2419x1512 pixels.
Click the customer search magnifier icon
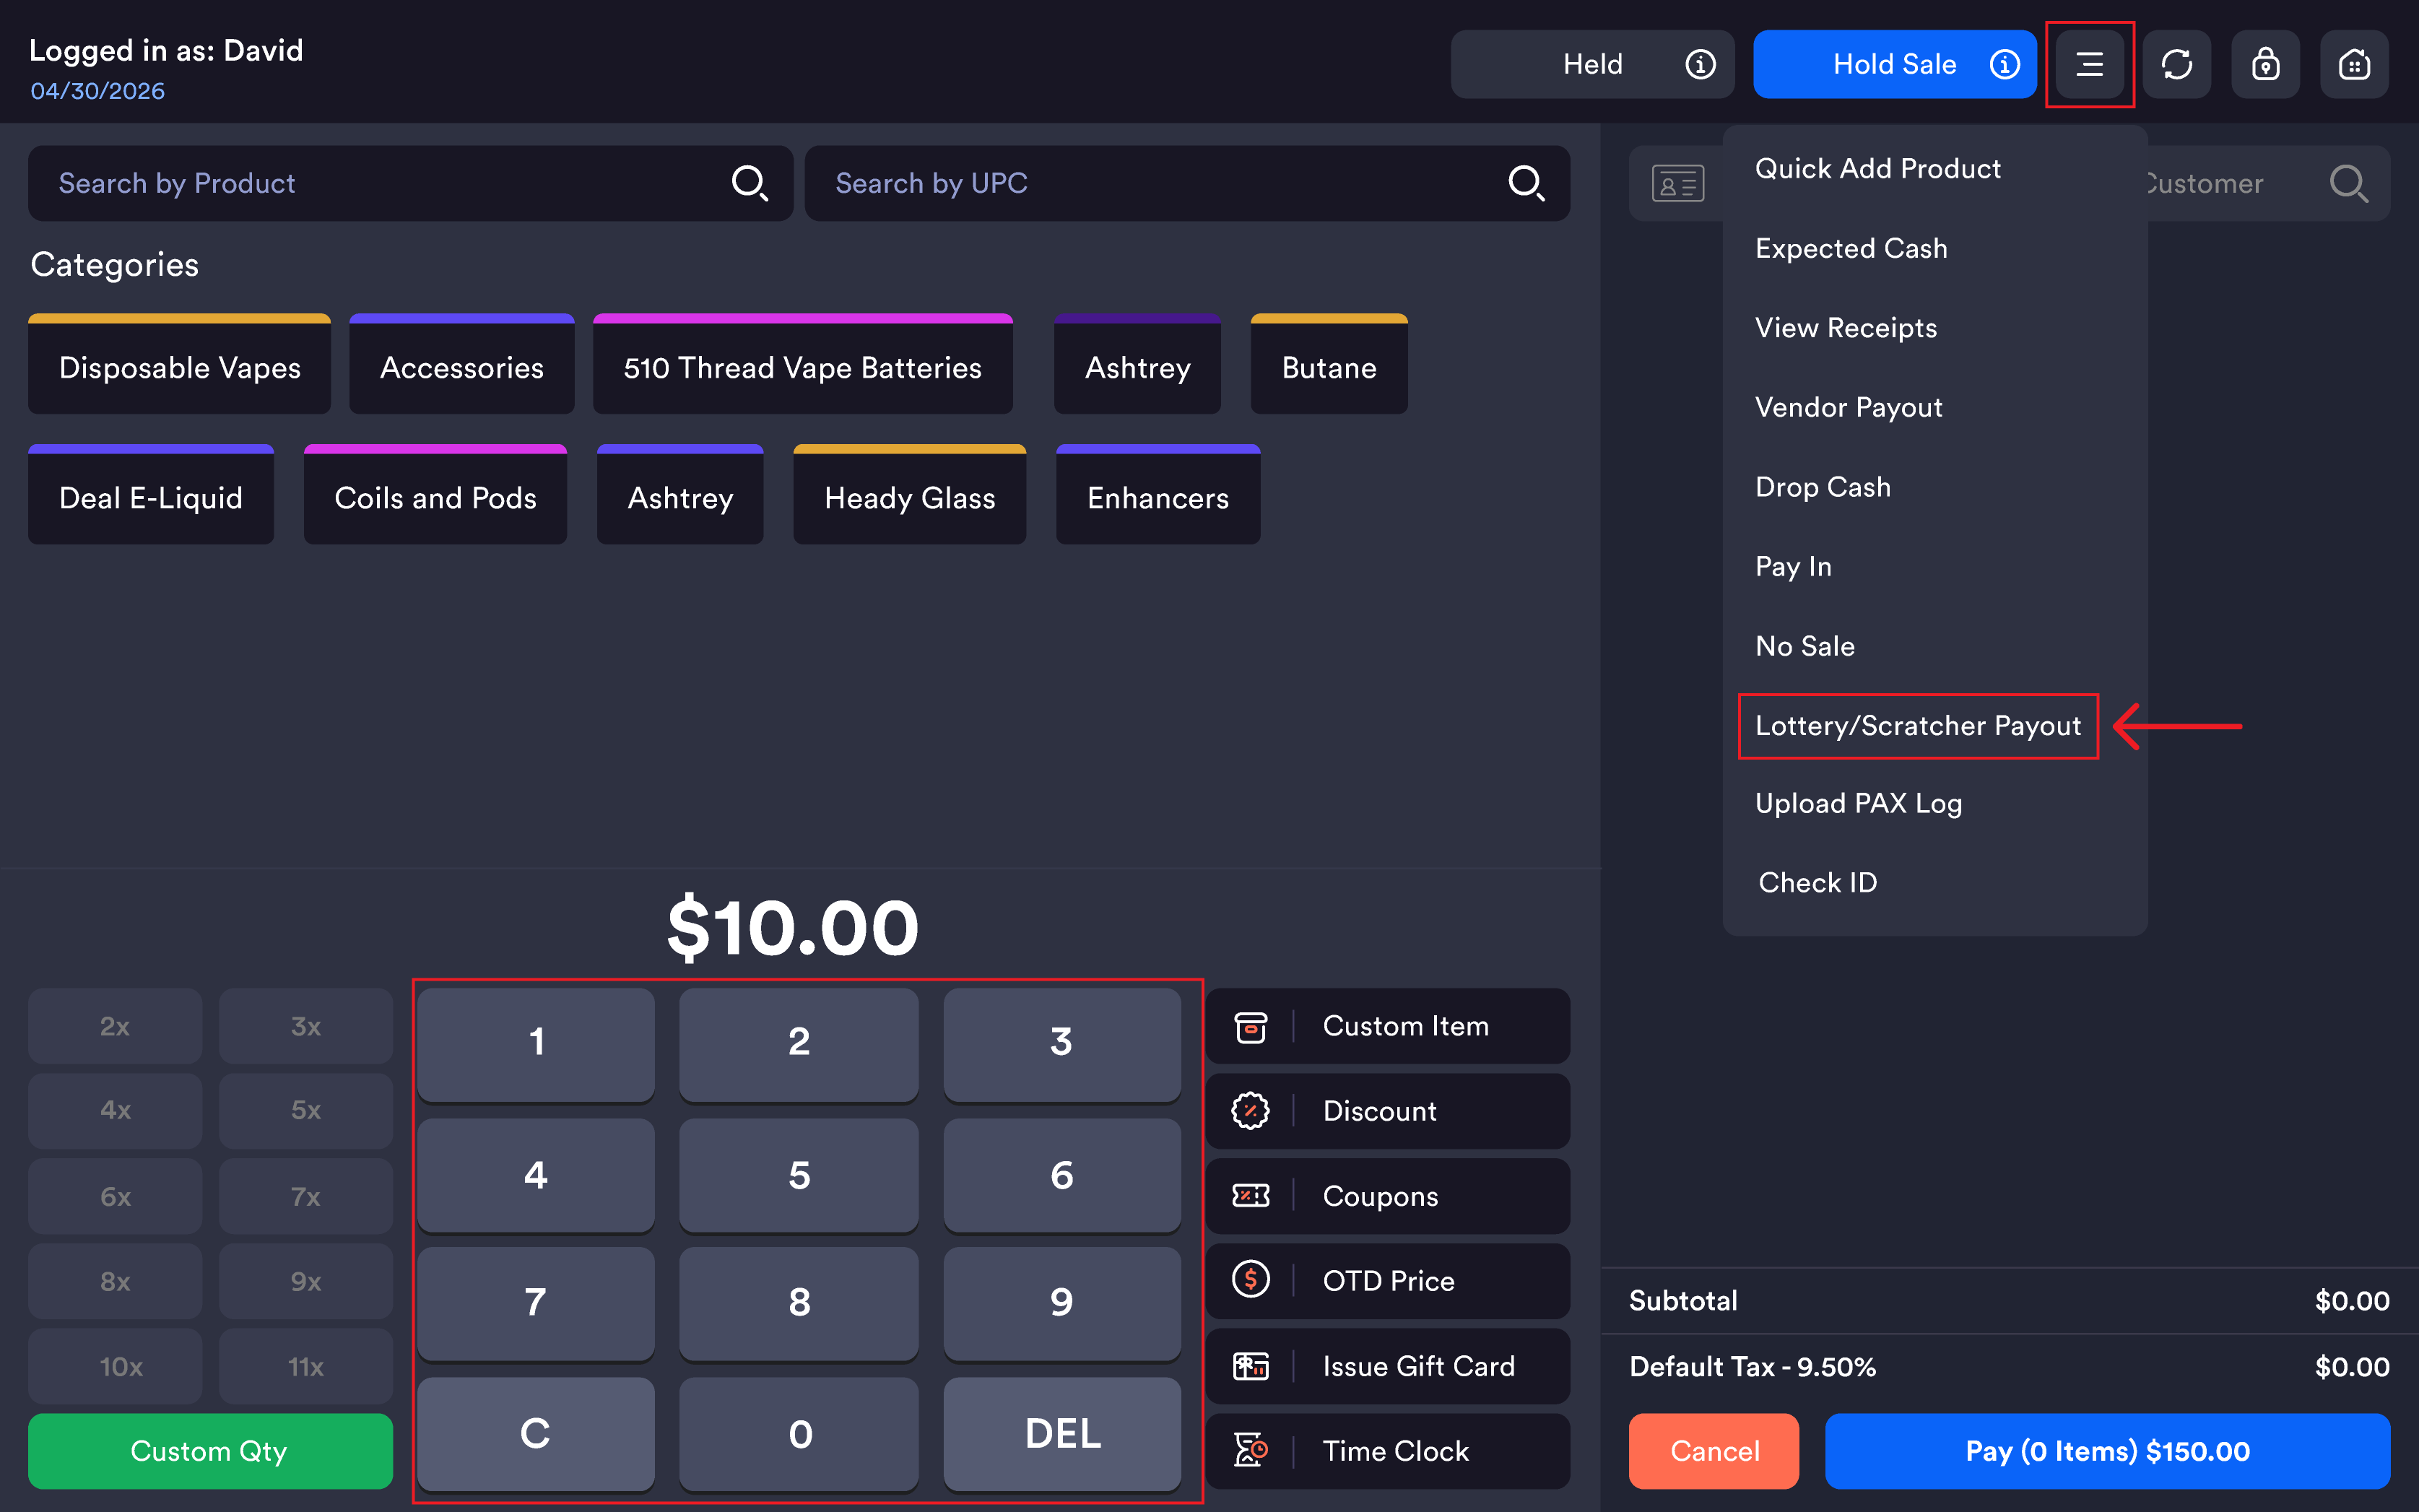tap(2348, 184)
